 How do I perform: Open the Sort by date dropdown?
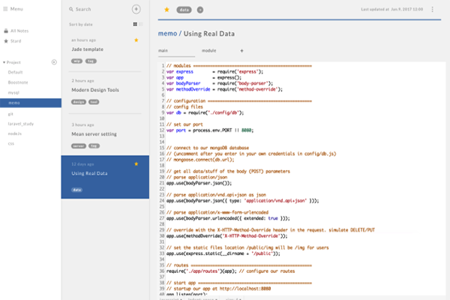[81, 25]
